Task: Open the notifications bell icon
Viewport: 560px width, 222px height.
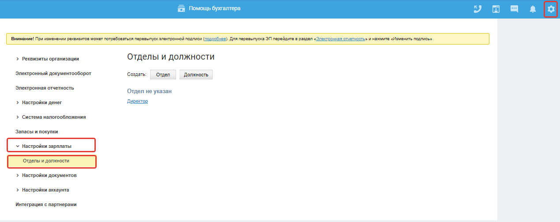Action: (x=533, y=9)
